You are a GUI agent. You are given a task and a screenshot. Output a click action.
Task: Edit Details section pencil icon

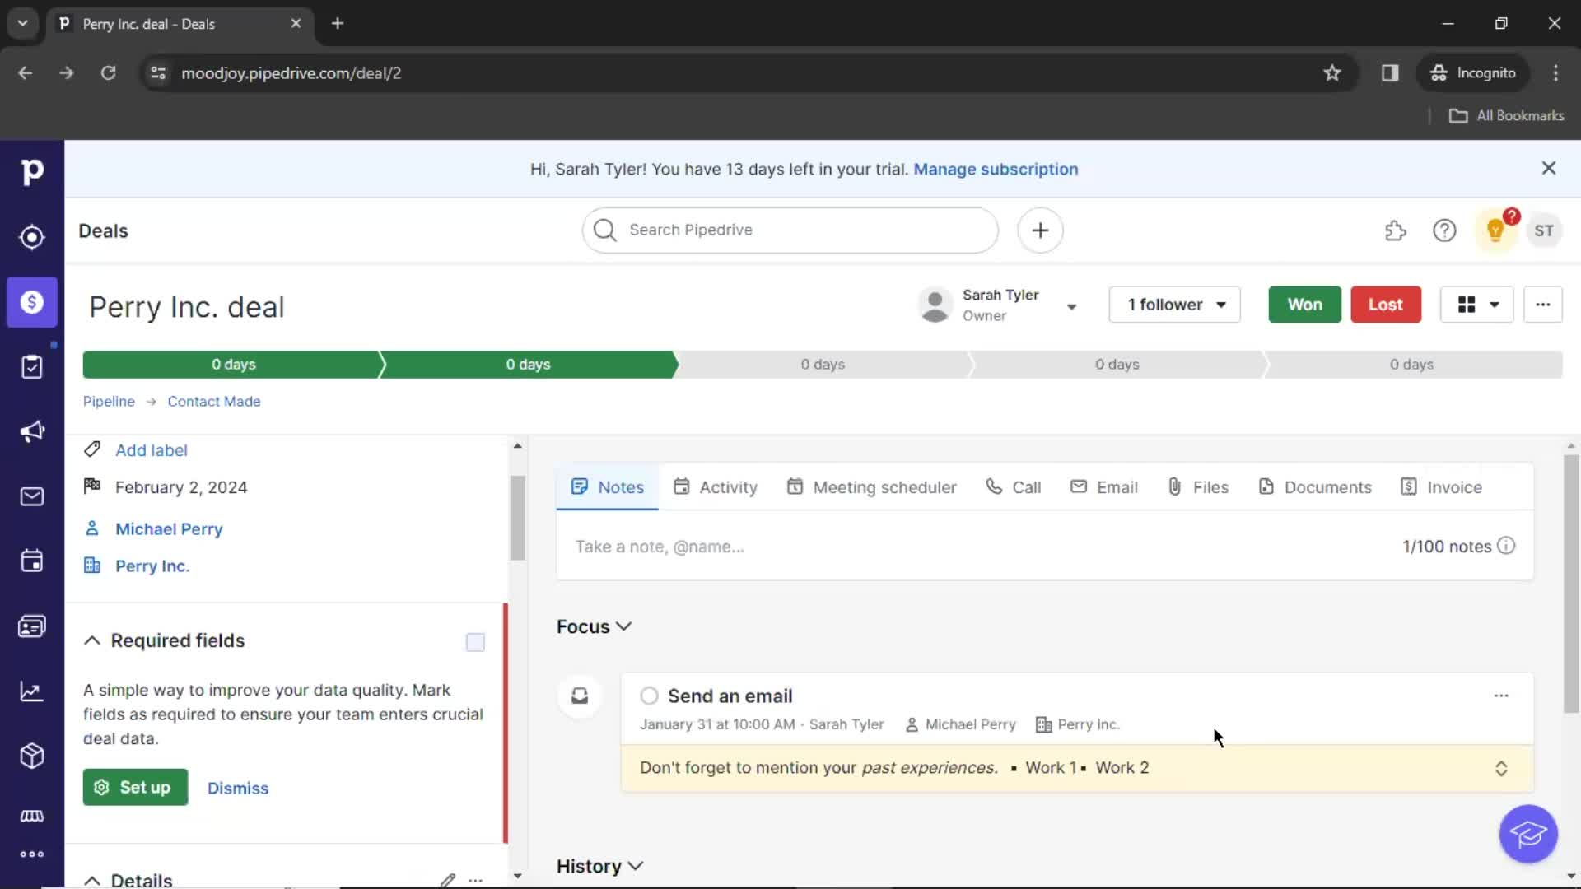pyautogui.click(x=447, y=880)
